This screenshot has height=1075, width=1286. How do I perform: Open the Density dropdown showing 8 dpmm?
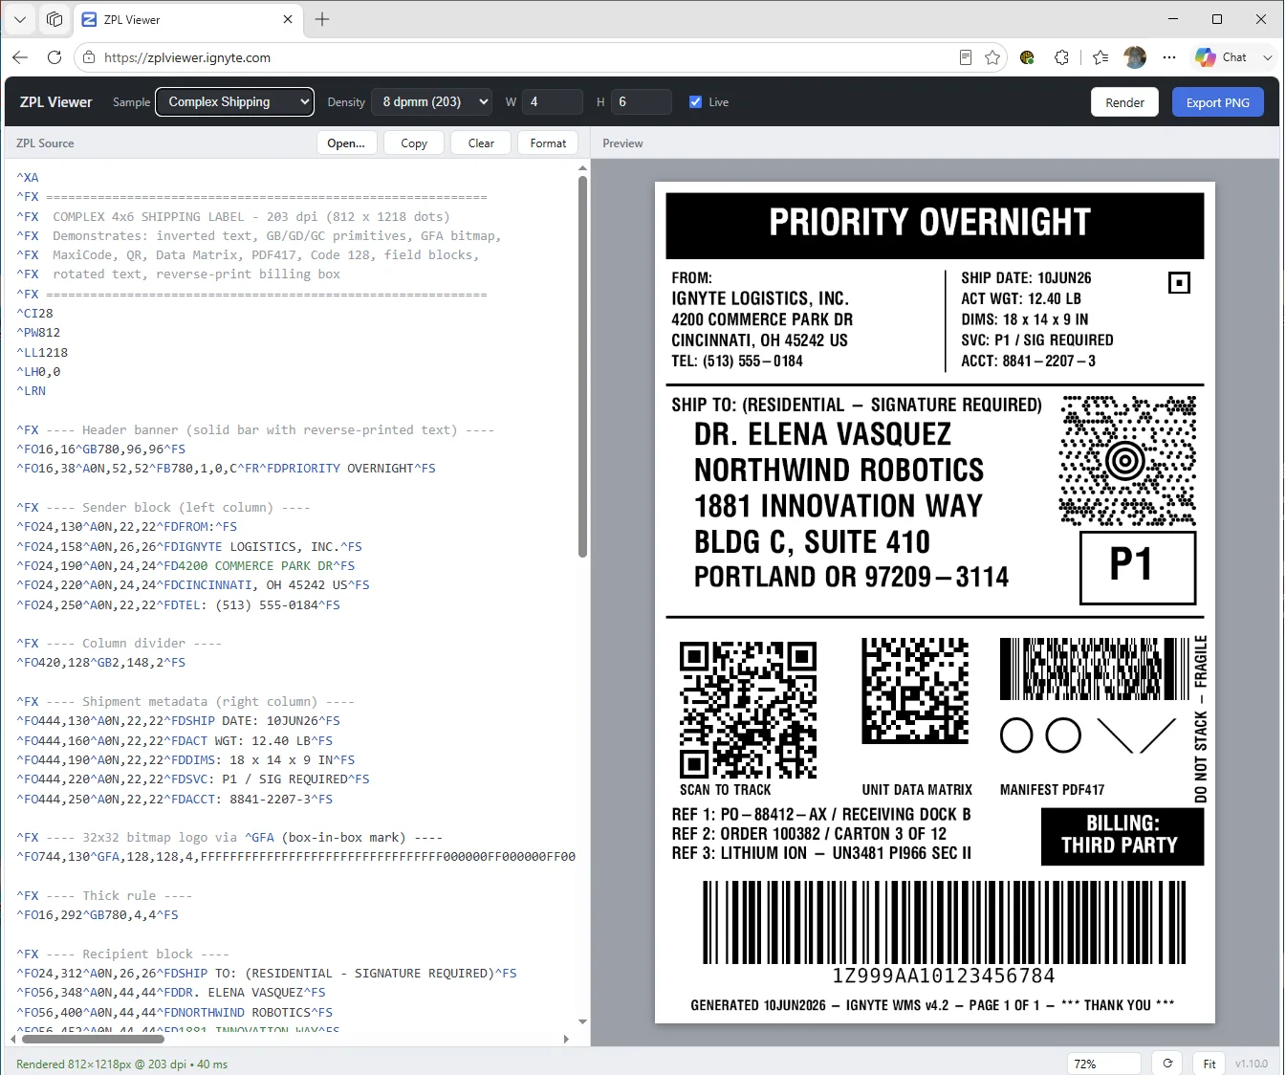point(433,101)
